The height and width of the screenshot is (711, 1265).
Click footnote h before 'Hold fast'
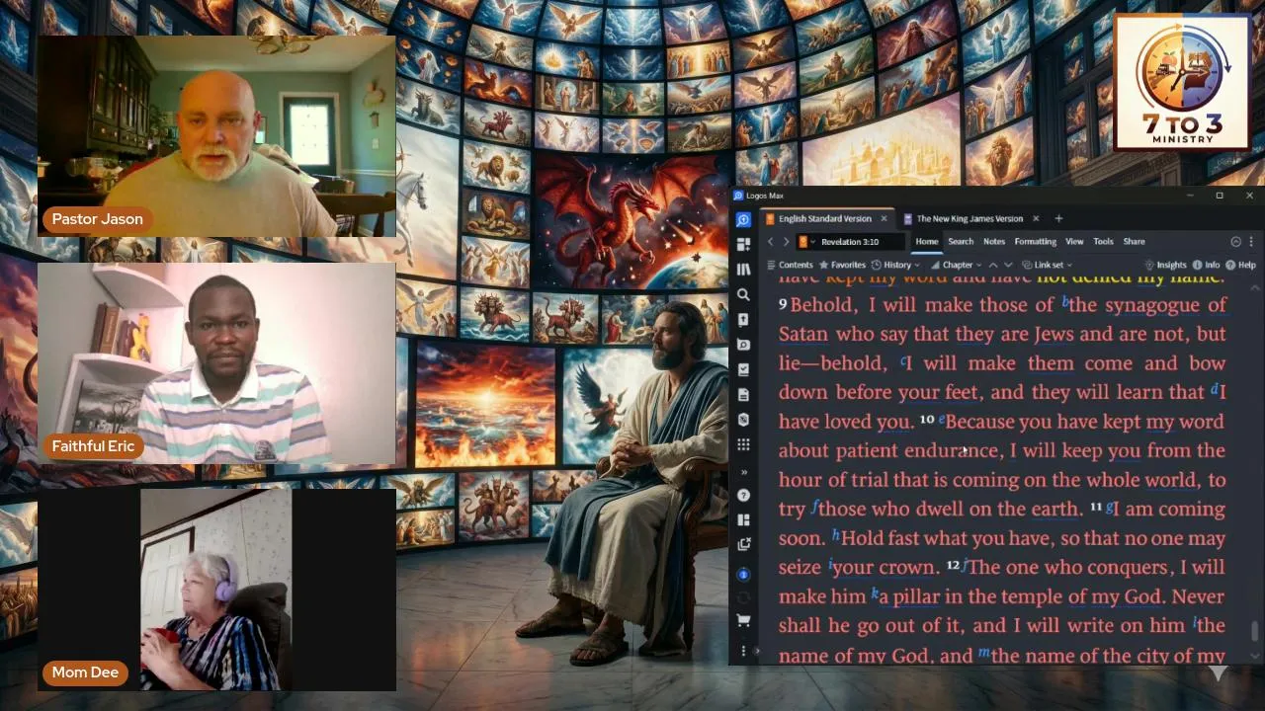tap(835, 535)
